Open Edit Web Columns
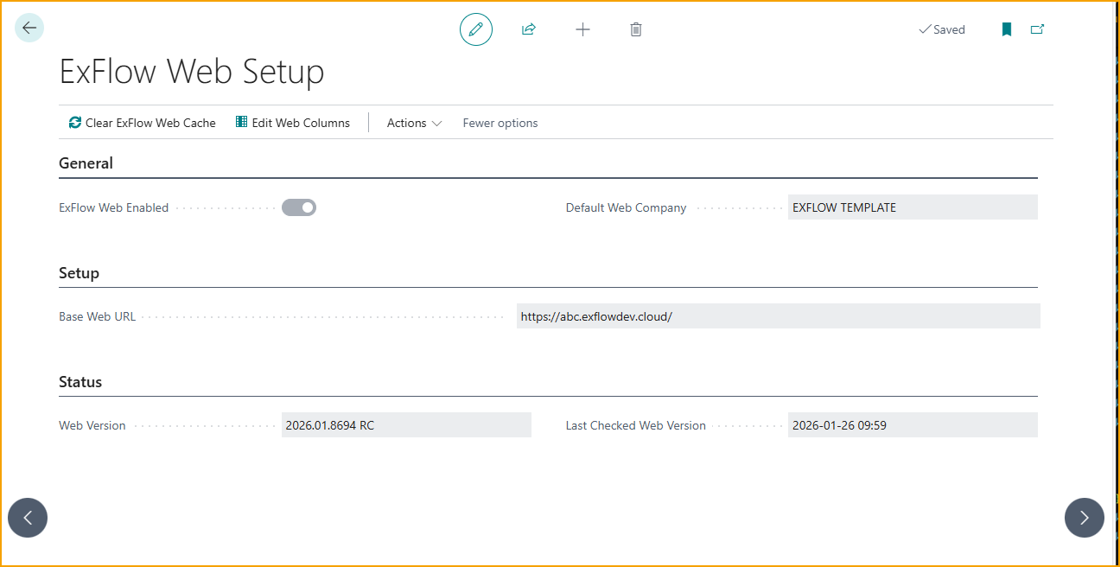Image resolution: width=1120 pixels, height=567 pixels. click(x=292, y=122)
